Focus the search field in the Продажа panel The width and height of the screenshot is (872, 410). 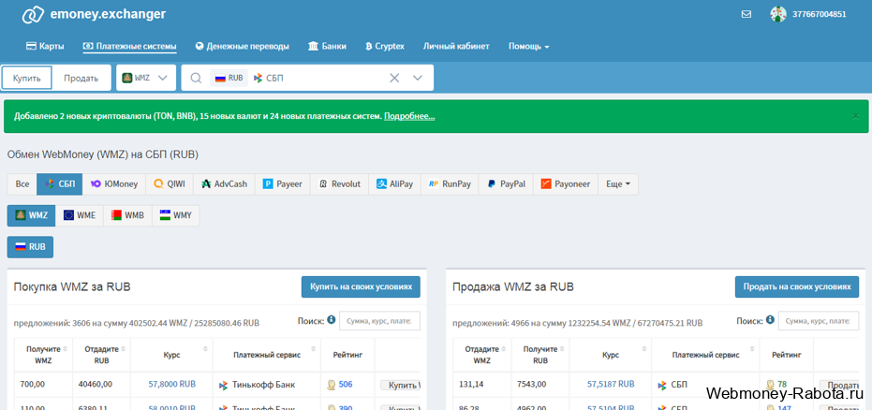818,320
